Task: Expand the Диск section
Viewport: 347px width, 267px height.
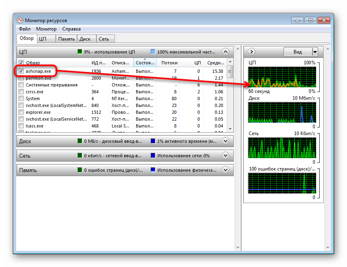Action: [x=225, y=141]
